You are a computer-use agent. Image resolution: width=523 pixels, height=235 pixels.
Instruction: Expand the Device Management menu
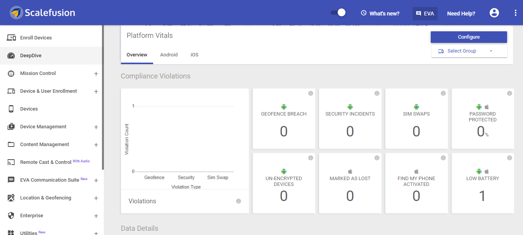pyautogui.click(x=96, y=126)
